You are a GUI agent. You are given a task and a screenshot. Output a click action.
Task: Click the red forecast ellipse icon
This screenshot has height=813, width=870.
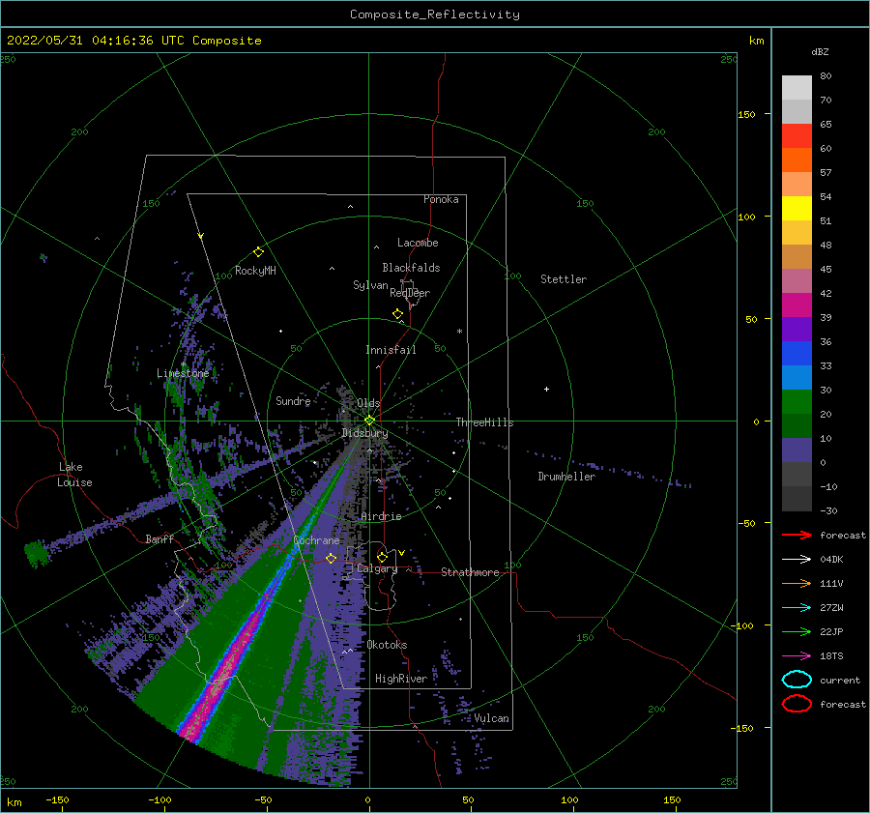pyautogui.click(x=797, y=704)
